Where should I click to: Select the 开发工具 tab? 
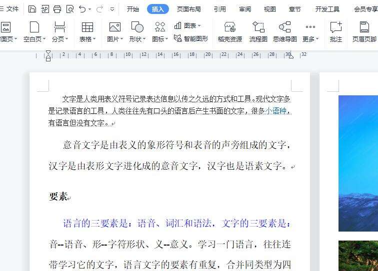pyautogui.click(x=327, y=9)
